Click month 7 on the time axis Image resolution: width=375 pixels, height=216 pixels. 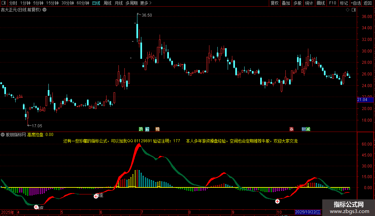tap(142, 212)
